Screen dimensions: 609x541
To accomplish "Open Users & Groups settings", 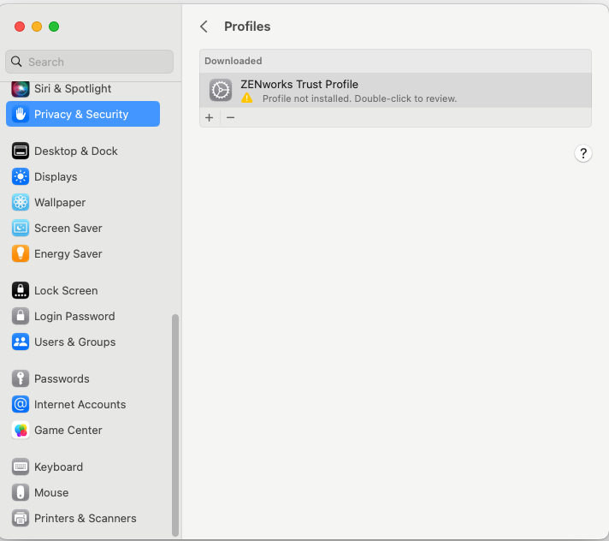I will pyautogui.click(x=74, y=342).
